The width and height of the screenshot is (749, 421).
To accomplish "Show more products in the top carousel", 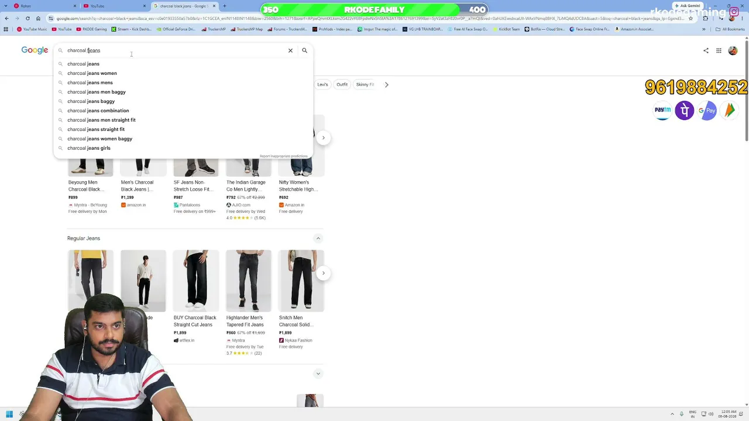I will pyautogui.click(x=323, y=138).
